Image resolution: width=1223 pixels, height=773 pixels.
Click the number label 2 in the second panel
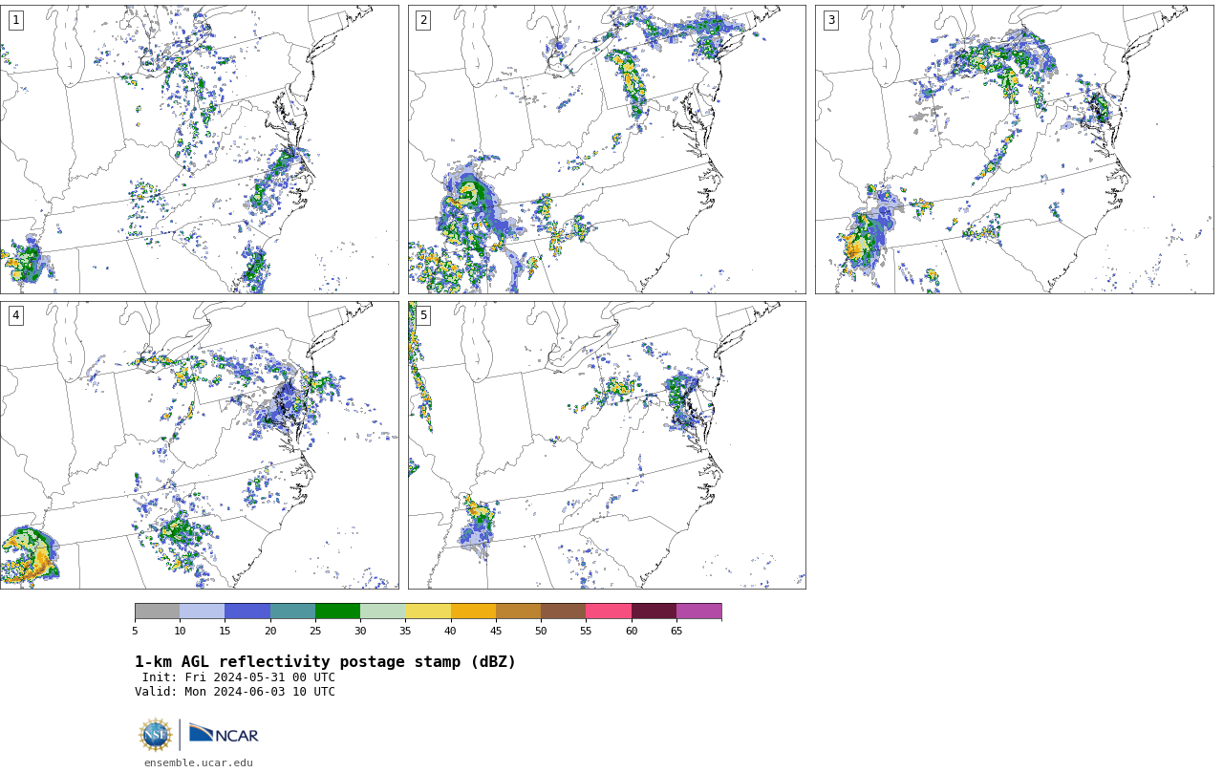(x=423, y=20)
